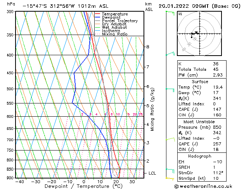This screenshot has width=244, height=189.
Task: Click the Most Unstable section heading
Action: click(199, 122)
